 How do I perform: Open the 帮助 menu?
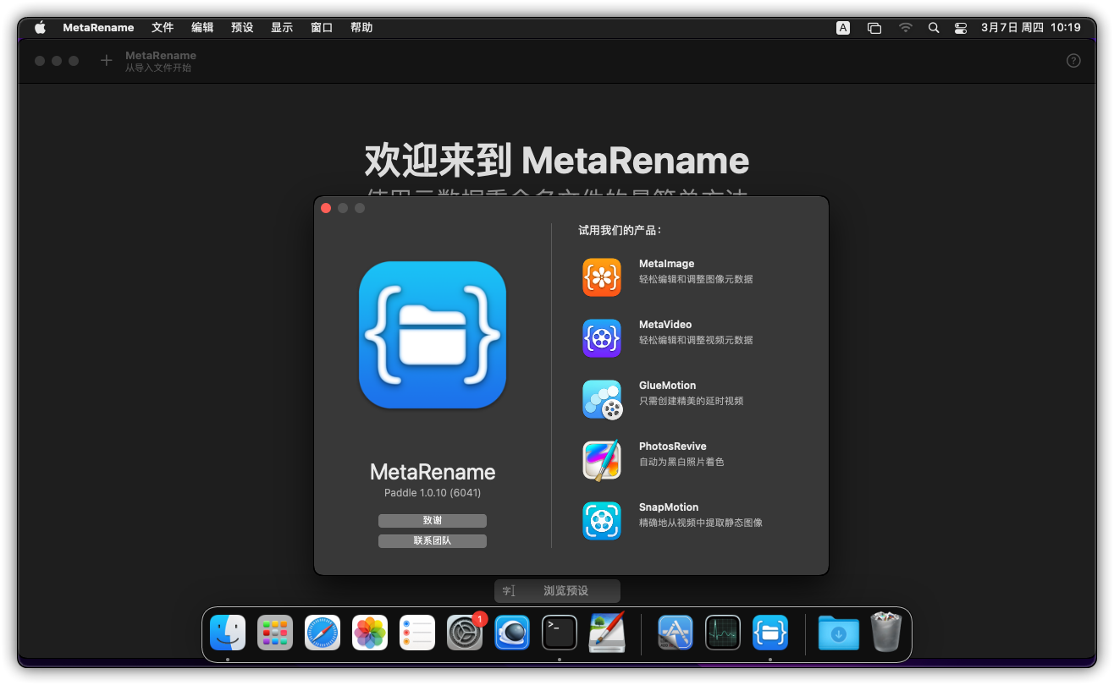click(x=361, y=28)
